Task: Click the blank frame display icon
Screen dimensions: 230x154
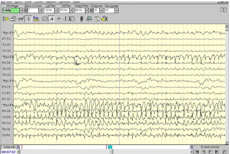Action: tap(45, 19)
